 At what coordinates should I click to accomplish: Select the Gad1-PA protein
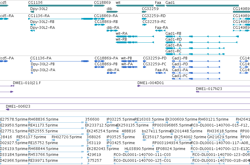[x=196, y=73]
